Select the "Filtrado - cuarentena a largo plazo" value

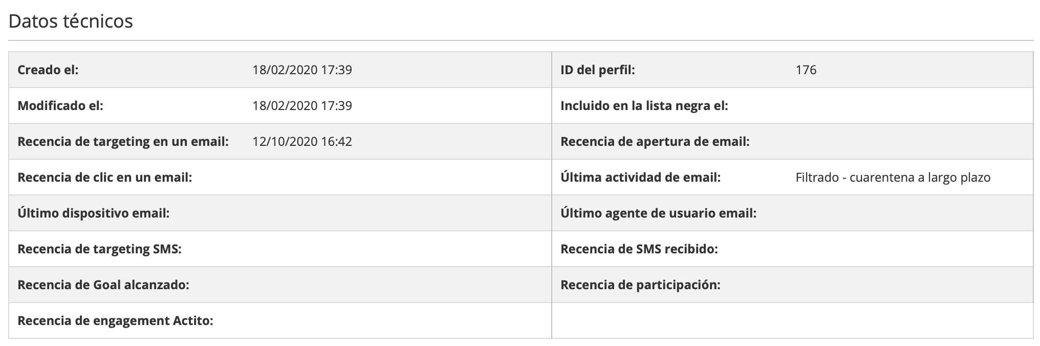pos(893,177)
